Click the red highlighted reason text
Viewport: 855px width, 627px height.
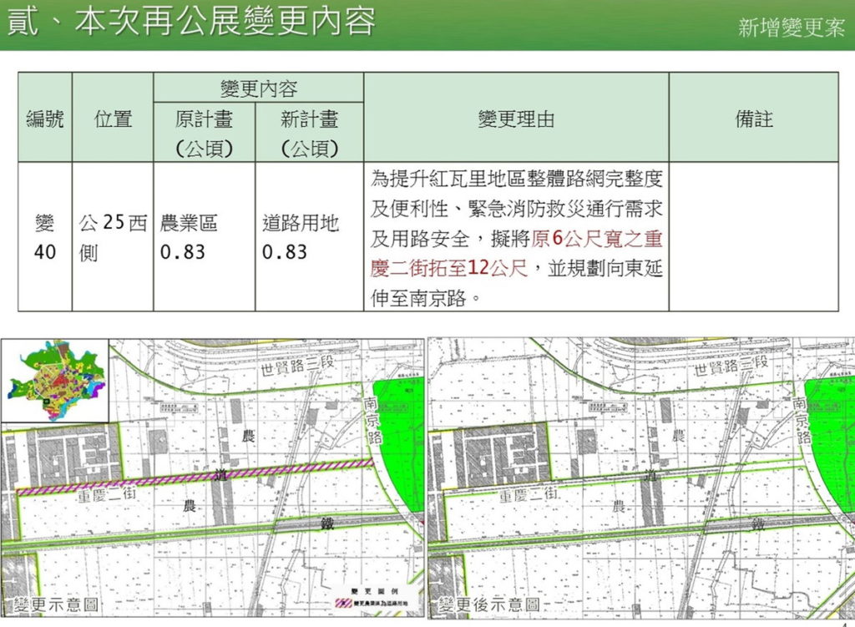tap(516, 253)
